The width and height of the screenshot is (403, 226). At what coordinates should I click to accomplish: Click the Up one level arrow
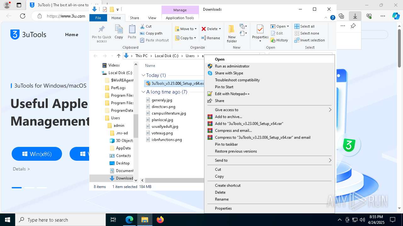coord(118,56)
